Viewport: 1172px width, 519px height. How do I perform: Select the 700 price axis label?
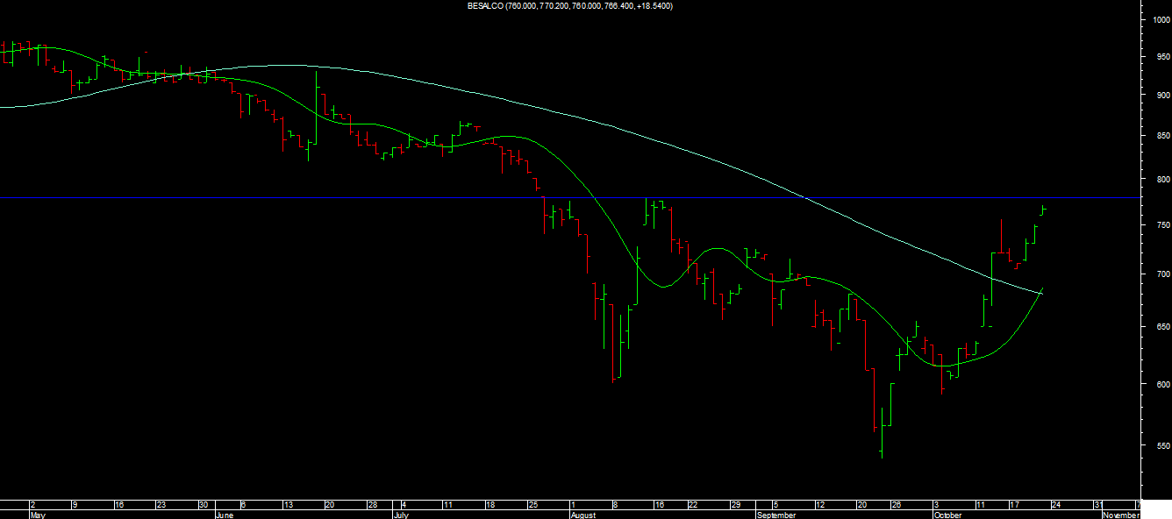click(x=1161, y=274)
